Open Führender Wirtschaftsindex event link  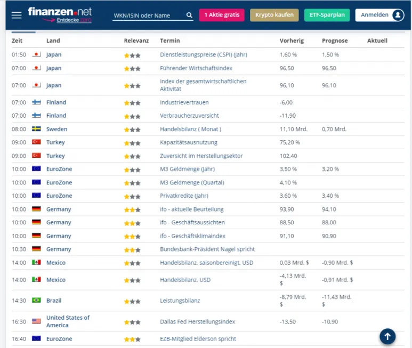tap(196, 68)
